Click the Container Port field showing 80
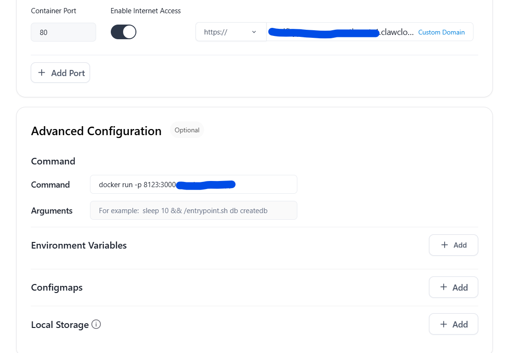527x353 pixels. coord(63,32)
